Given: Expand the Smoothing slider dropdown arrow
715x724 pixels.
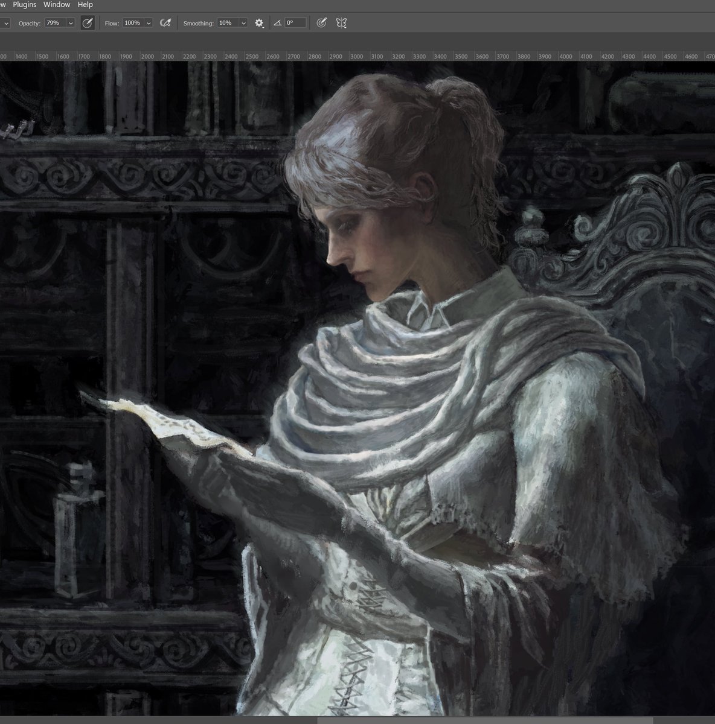Looking at the screenshot, I should [243, 23].
